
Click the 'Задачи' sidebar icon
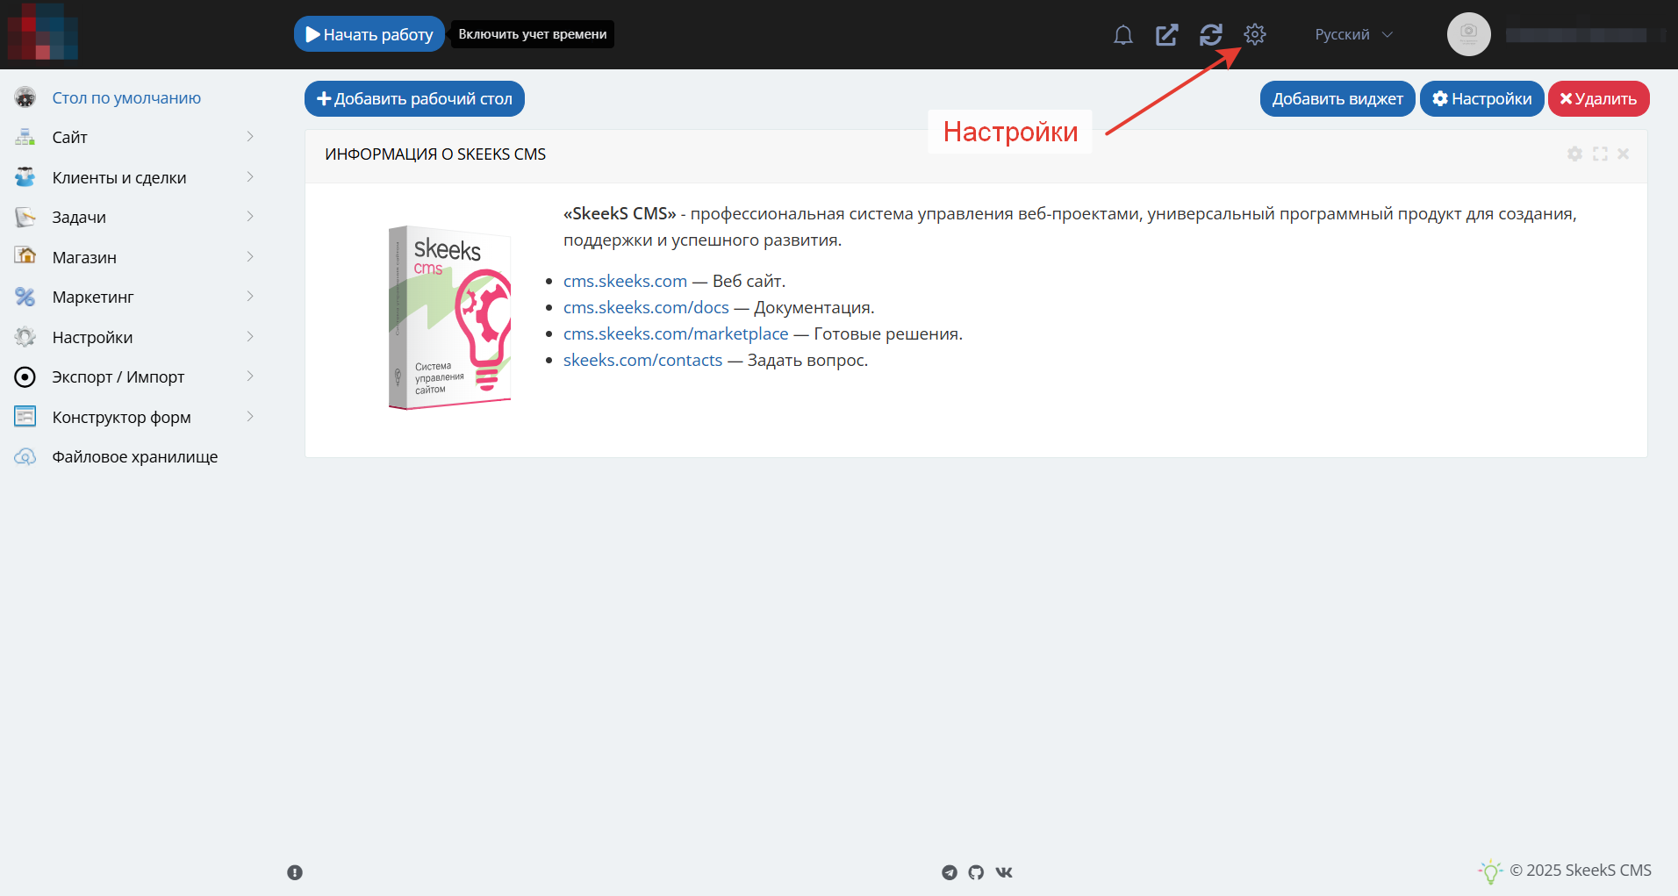pyautogui.click(x=25, y=217)
